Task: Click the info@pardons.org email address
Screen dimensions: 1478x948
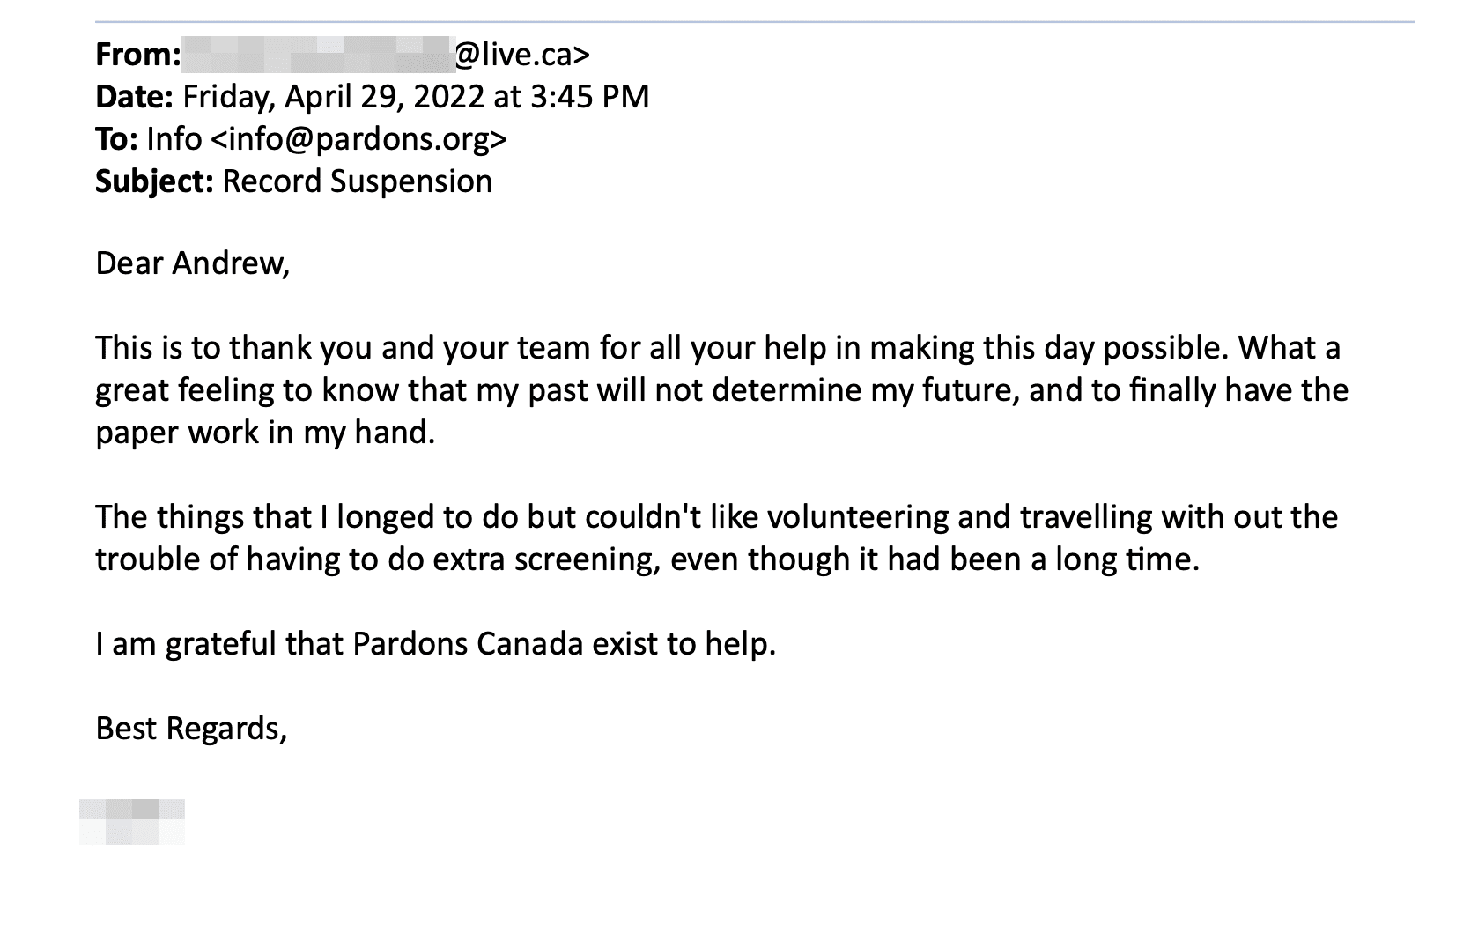Action: 359,139
